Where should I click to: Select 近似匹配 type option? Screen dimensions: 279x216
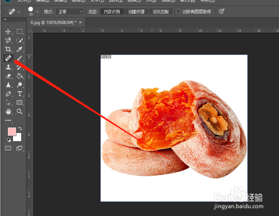coord(161,12)
